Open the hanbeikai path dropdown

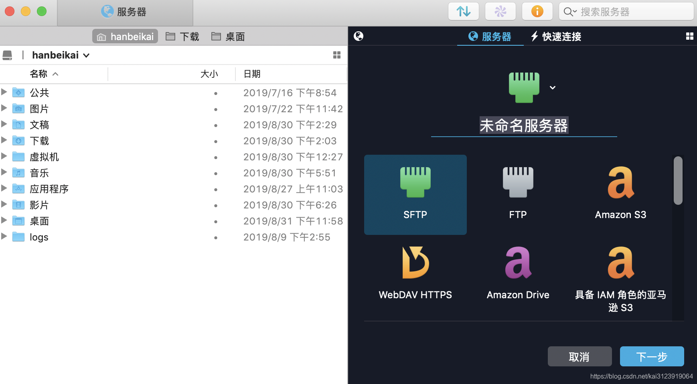[61, 55]
